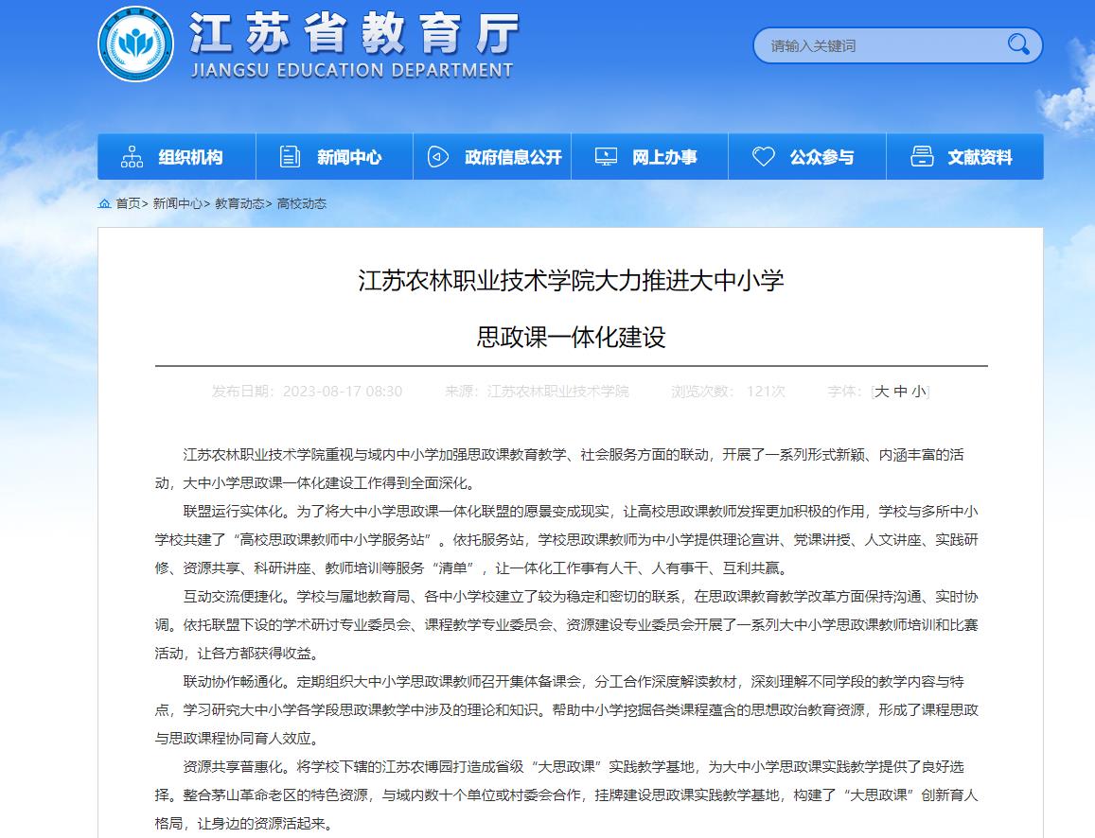The height and width of the screenshot is (838, 1095).
Task: Set font size to 大 (large)
Action: (x=881, y=392)
